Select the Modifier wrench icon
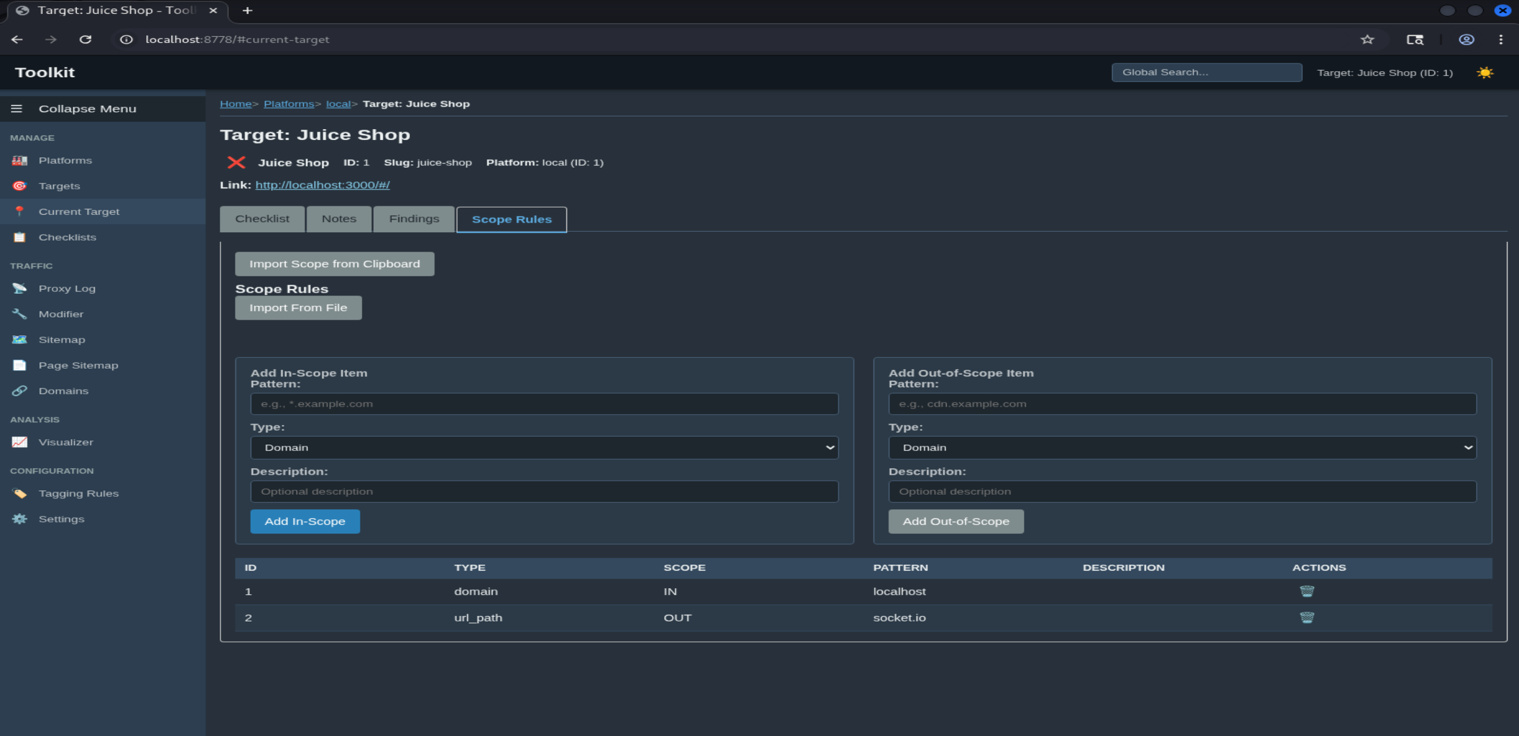The image size is (1519, 736). click(x=19, y=314)
